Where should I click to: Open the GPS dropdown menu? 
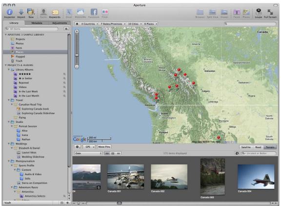click(89, 147)
